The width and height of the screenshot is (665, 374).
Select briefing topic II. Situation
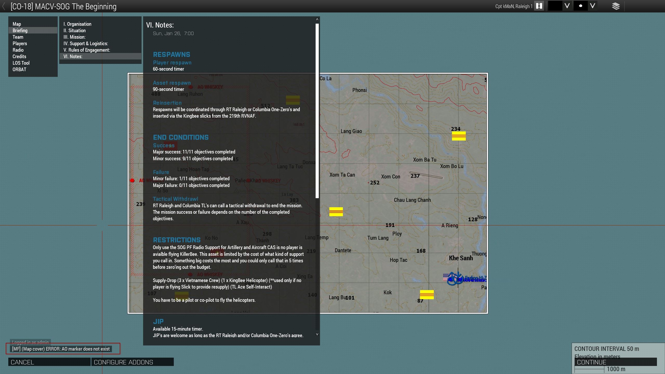101,30
